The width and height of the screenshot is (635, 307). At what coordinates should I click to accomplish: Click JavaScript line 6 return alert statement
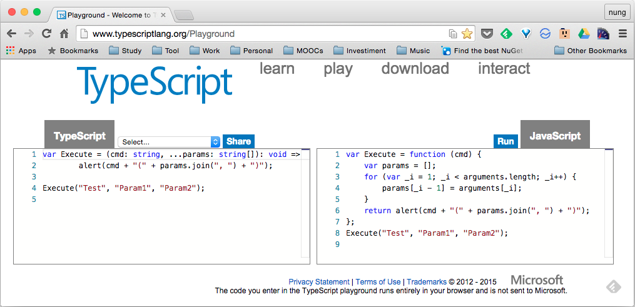[x=477, y=210]
